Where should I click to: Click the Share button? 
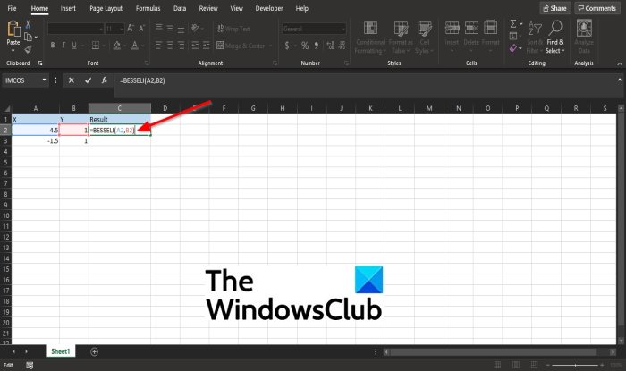[555, 8]
